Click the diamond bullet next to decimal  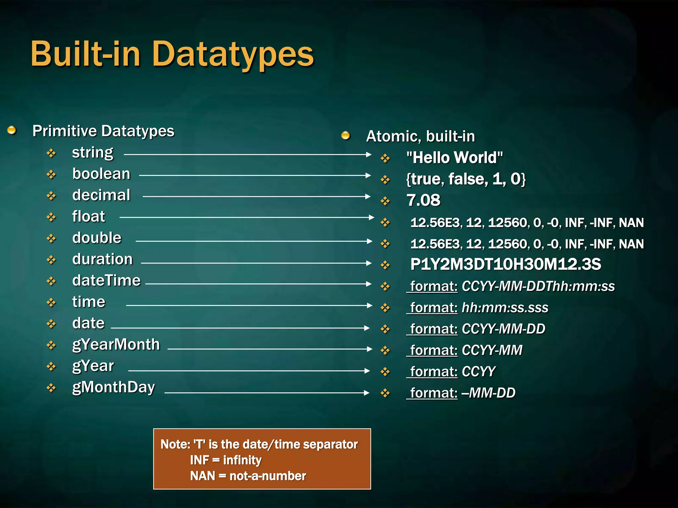(x=51, y=196)
